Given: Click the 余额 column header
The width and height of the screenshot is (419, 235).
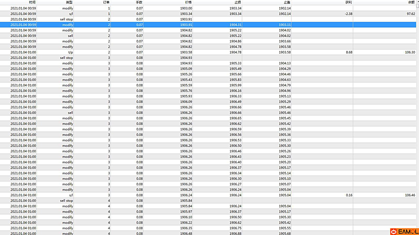Looking at the screenshot, I should pyautogui.click(x=411, y=2).
